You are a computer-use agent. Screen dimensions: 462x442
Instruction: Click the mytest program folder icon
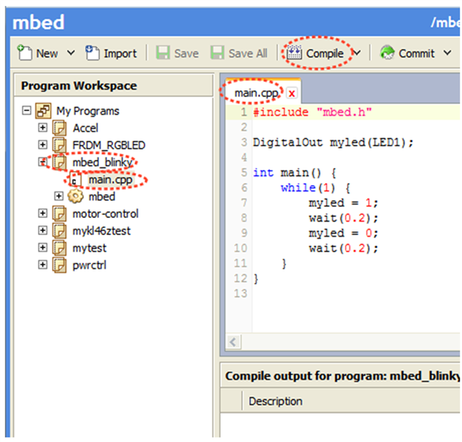(x=59, y=248)
